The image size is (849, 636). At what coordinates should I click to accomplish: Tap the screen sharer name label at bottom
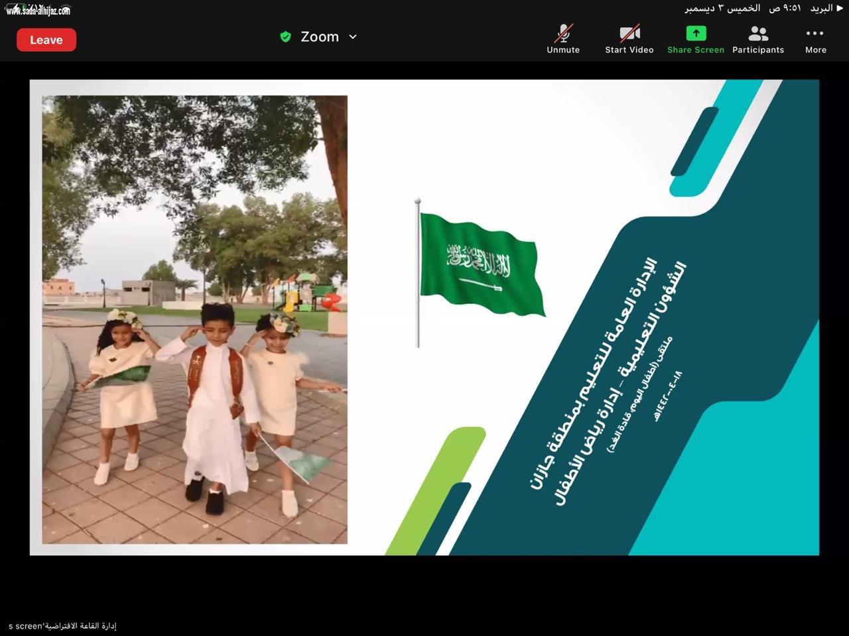pos(62,626)
